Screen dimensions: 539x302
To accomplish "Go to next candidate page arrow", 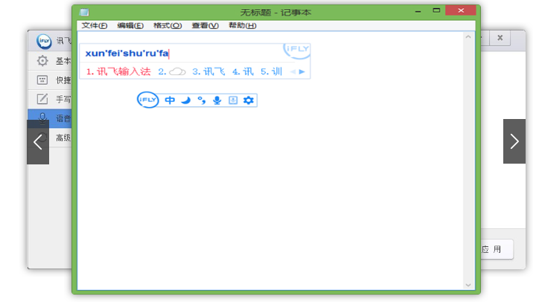I will click(302, 72).
